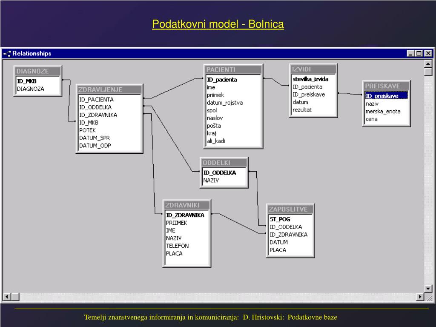Select NAZIV field in ZDRAVNIKI table

click(174, 238)
